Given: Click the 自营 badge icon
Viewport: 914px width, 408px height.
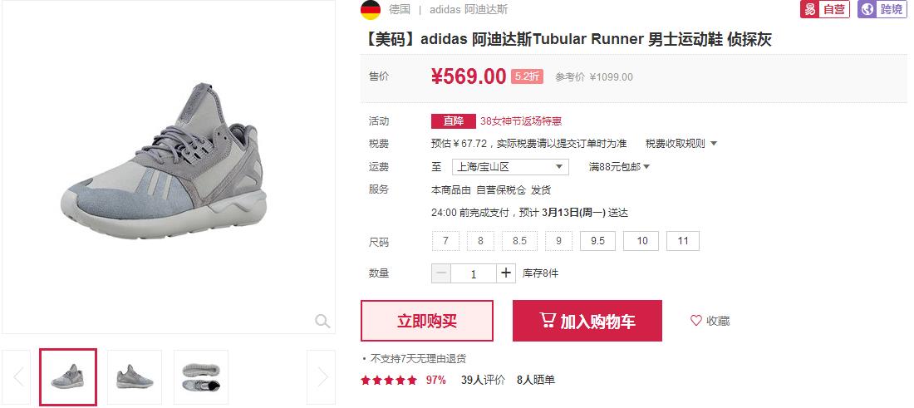Looking at the screenshot, I should 825,9.
